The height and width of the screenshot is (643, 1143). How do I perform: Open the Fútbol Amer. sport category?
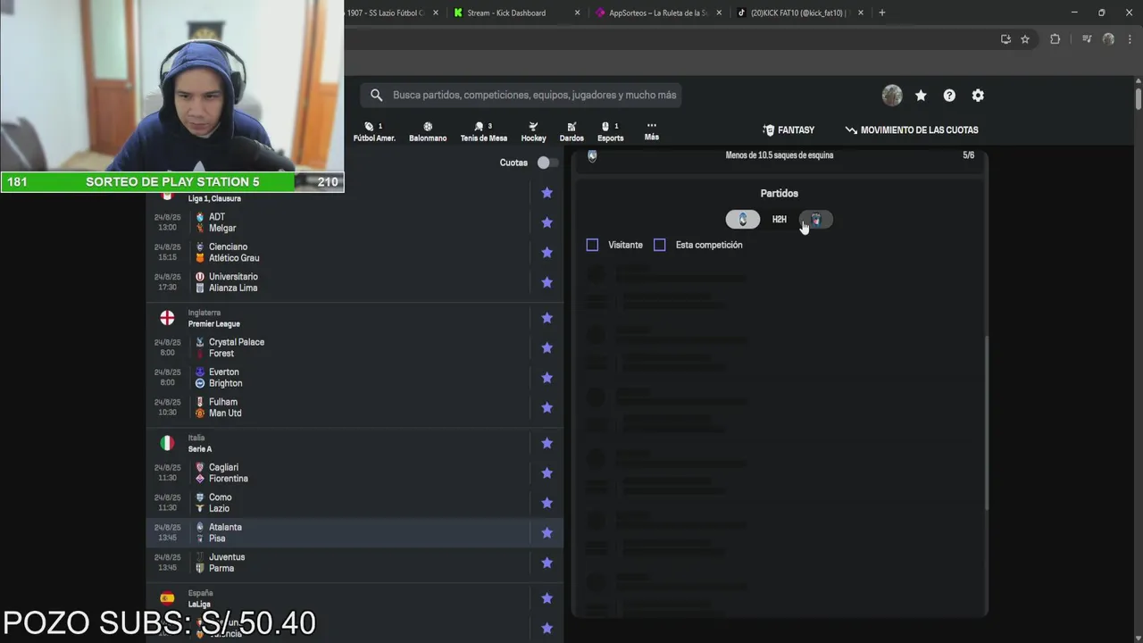(374, 132)
